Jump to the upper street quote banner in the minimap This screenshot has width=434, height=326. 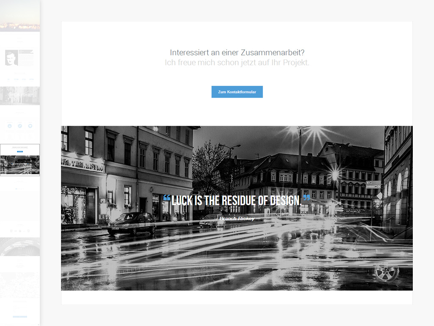point(20,96)
